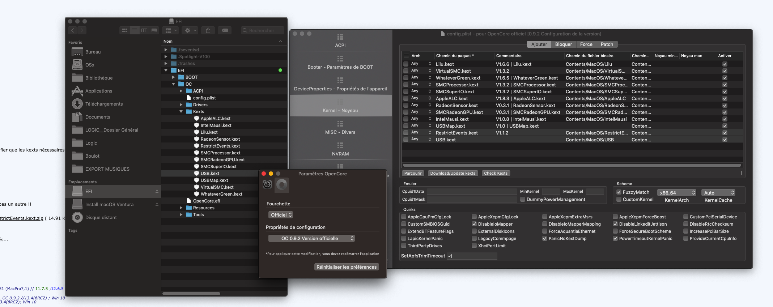The height and width of the screenshot is (307, 773).
Task: Click the Finder edit tags button
Action: 225,30
